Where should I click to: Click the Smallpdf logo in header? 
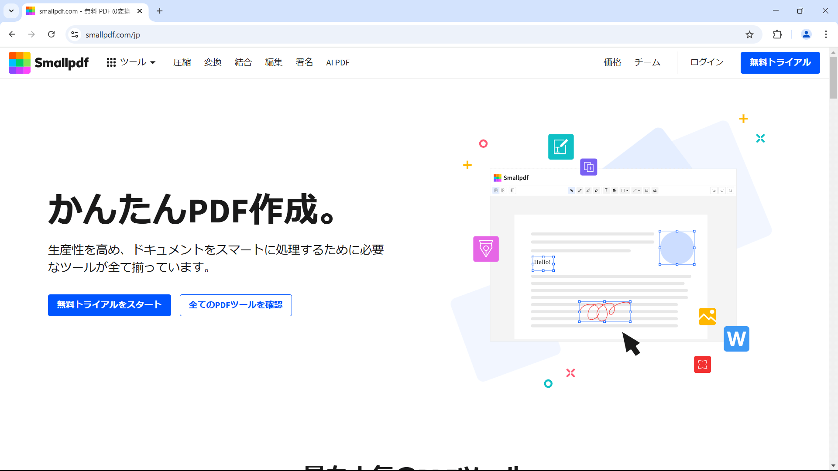click(x=48, y=63)
